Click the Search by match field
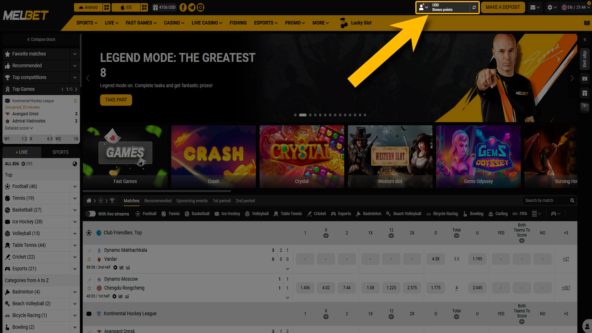 (549, 200)
